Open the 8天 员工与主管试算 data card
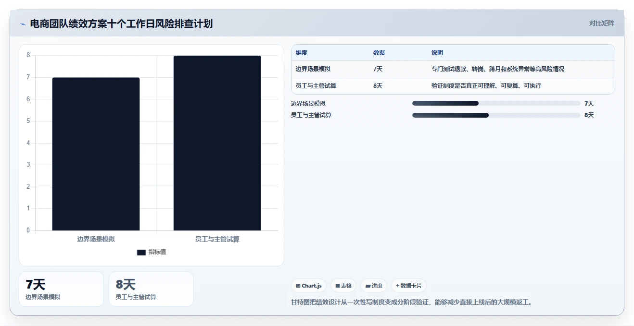This screenshot has height=326, width=634. click(x=151, y=289)
